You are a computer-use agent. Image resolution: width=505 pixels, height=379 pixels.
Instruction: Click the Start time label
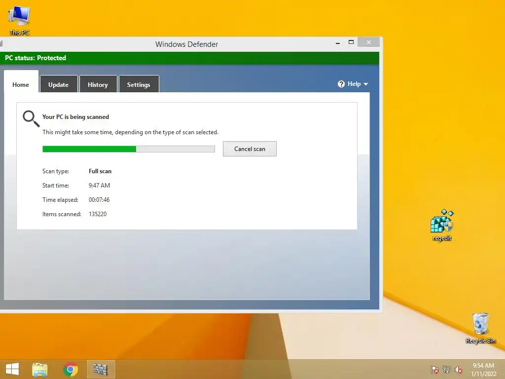[55, 186]
